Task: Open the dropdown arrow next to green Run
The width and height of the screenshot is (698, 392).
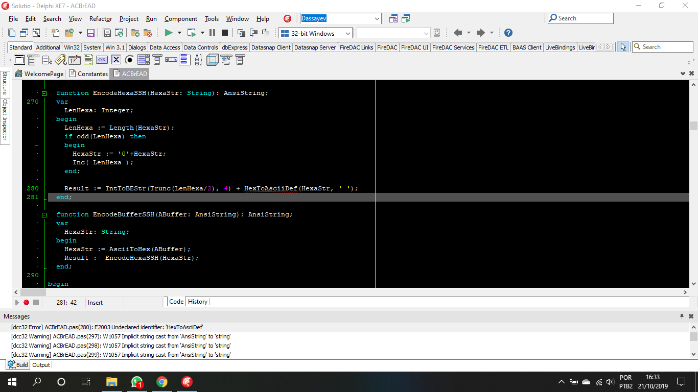Action: (179, 33)
